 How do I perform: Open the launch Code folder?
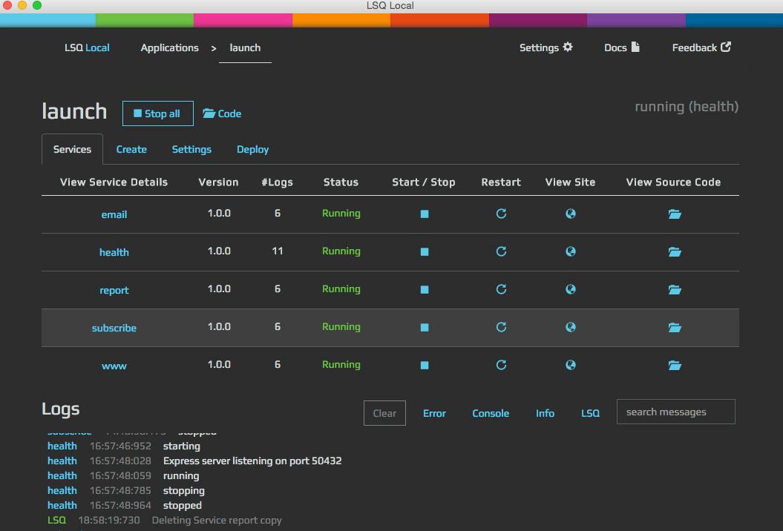click(x=222, y=113)
